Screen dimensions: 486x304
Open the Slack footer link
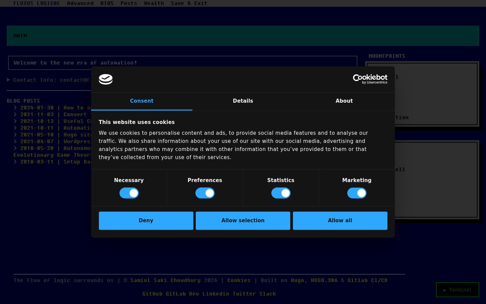268,294
